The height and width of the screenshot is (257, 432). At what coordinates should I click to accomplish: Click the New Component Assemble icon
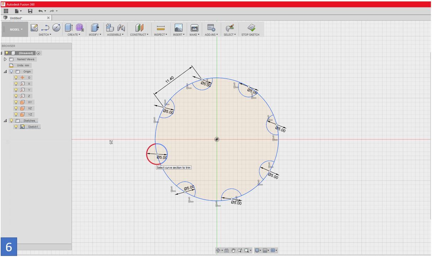click(x=110, y=28)
